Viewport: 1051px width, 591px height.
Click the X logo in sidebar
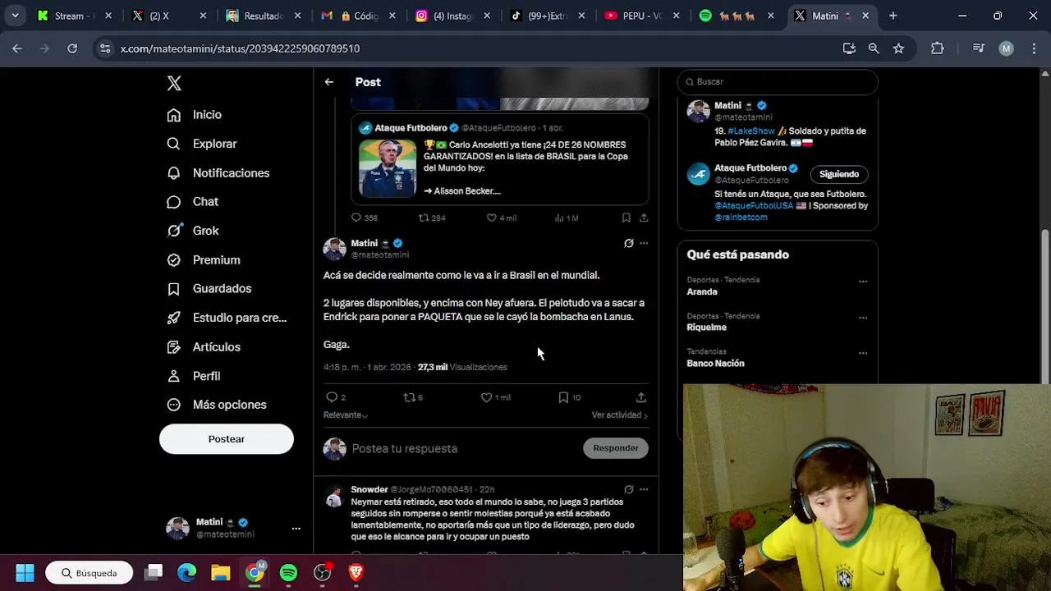pos(174,83)
